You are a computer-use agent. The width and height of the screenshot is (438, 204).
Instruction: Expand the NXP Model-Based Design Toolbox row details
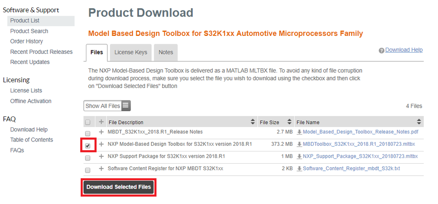click(101, 144)
